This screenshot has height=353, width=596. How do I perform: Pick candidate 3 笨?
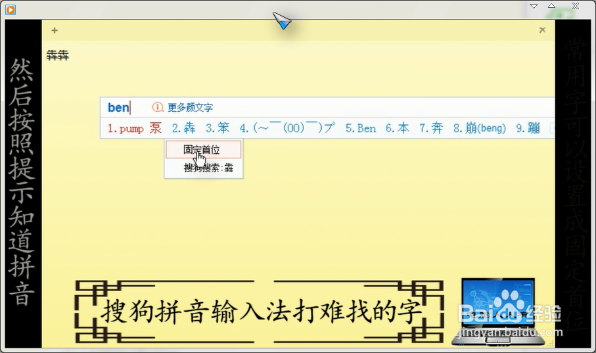(x=218, y=128)
